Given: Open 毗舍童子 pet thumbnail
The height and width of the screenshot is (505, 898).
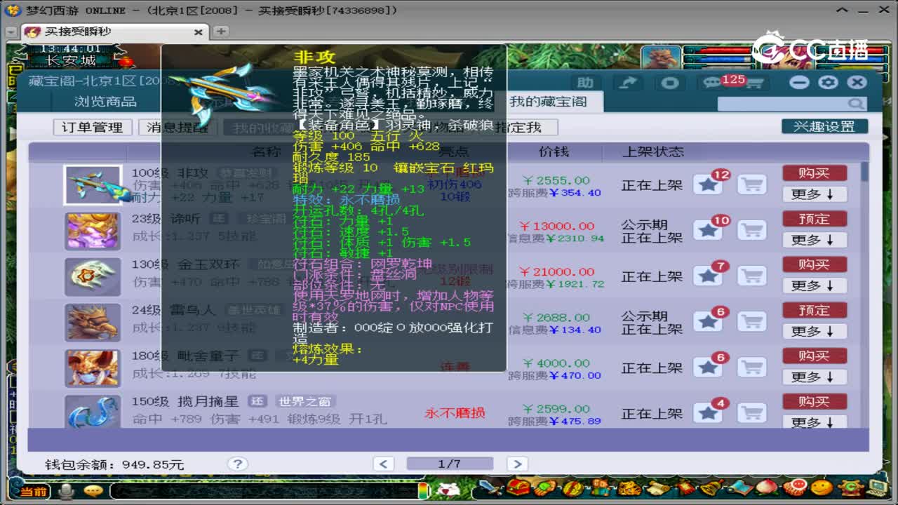Looking at the screenshot, I should click(93, 368).
